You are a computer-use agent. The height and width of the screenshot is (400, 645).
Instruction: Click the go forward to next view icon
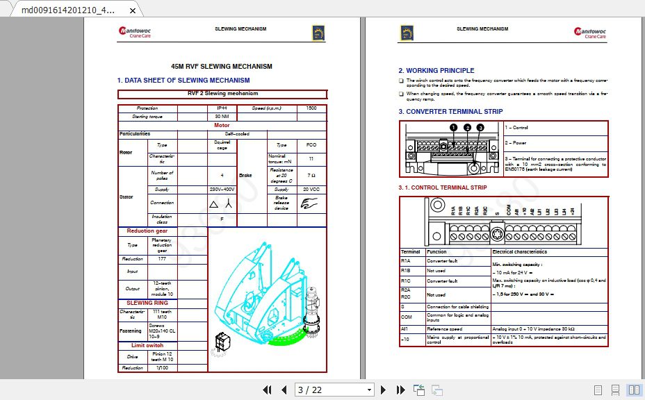(437, 390)
